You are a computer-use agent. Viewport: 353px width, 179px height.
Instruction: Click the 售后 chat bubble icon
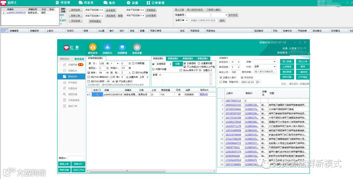point(105,3)
